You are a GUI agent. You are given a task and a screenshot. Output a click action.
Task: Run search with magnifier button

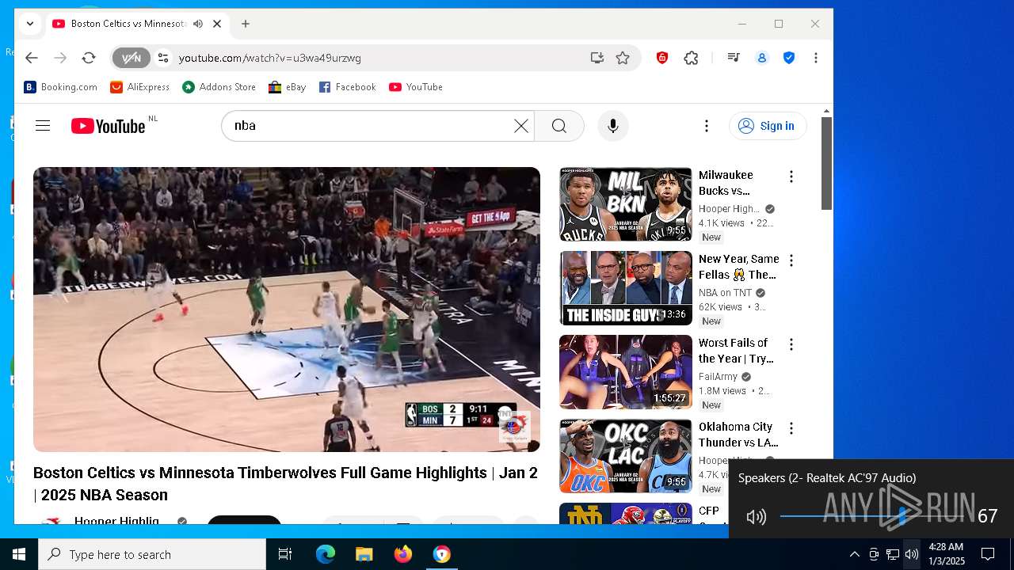[559, 126]
